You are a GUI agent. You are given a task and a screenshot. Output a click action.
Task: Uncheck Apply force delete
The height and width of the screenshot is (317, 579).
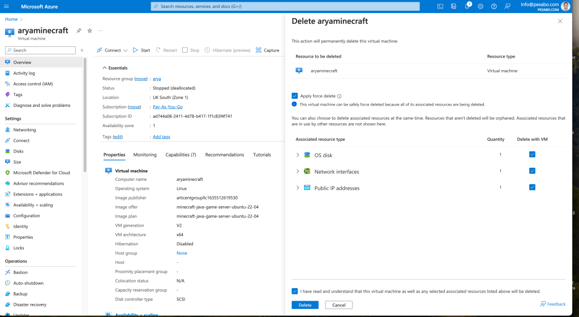point(295,96)
